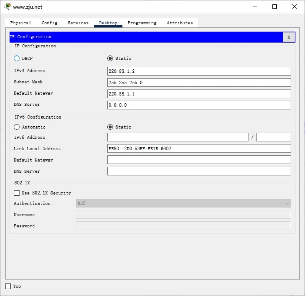The image size is (305, 296).
Task: Open the Programming tab
Action: [142, 23]
